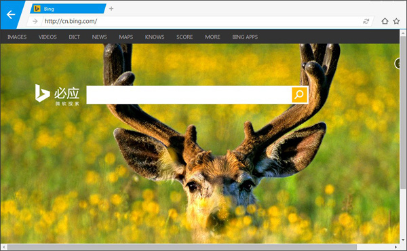Click the vertical scrollbar up arrow
Viewport: 407px width, 251px height.
point(402,33)
